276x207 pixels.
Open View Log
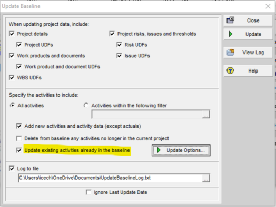pos(248,53)
